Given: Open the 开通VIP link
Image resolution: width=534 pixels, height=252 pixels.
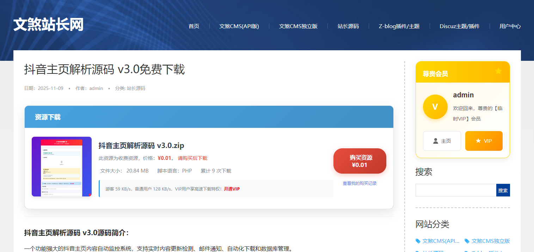Looking at the screenshot, I should [x=232, y=189].
